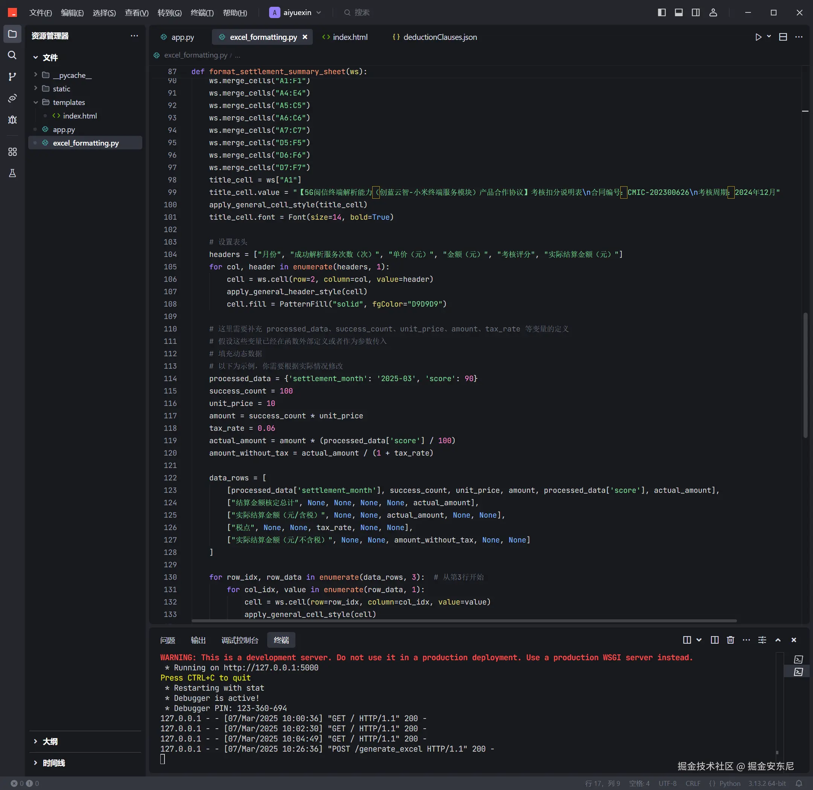Image resolution: width=813 pixels, height=790 pixels.
Task: Open the Search view in activity bar
Action: (12, 55)
